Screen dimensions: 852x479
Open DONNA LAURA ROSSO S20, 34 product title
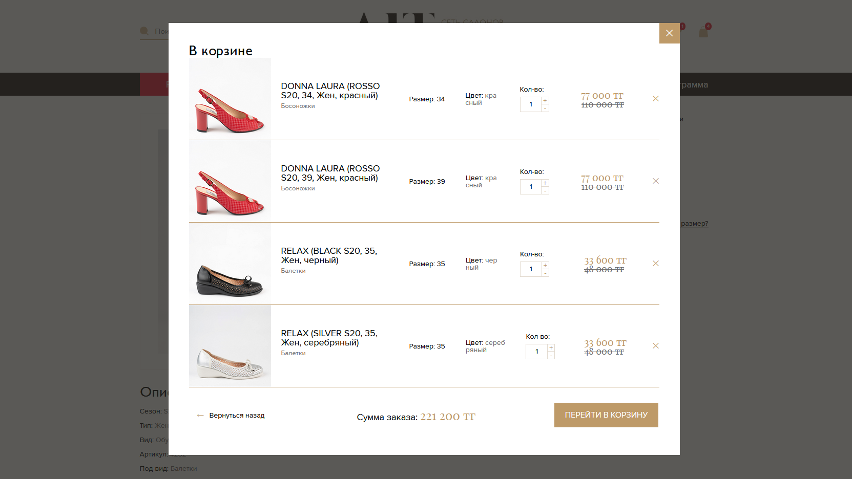pos(330,91)
